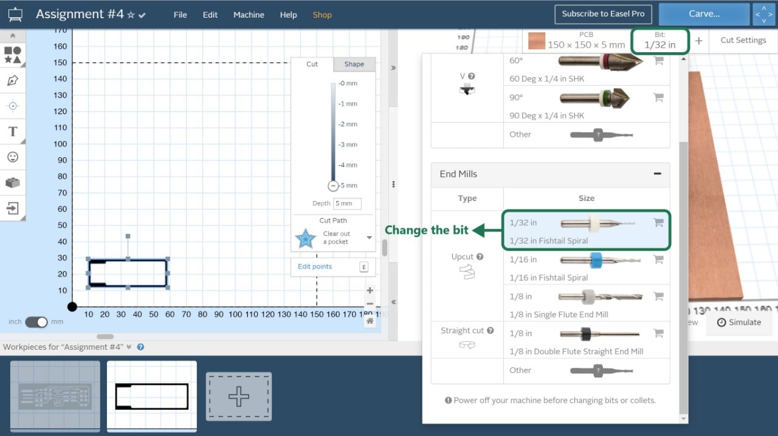The image size is (778, 436).
Task: Open Cut Settings
Action: pyautogui.click(x=743, y=40)
